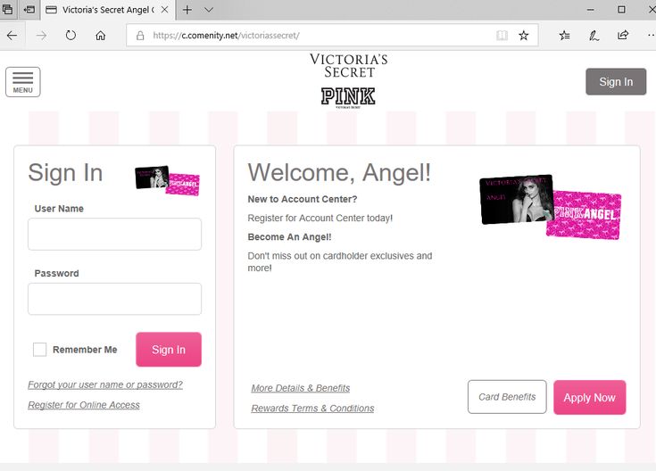The width and height of the screenshot is (656, 471).
Task: Set tabs aside icon
Action: pyautogui.click(x=29, y=9)
